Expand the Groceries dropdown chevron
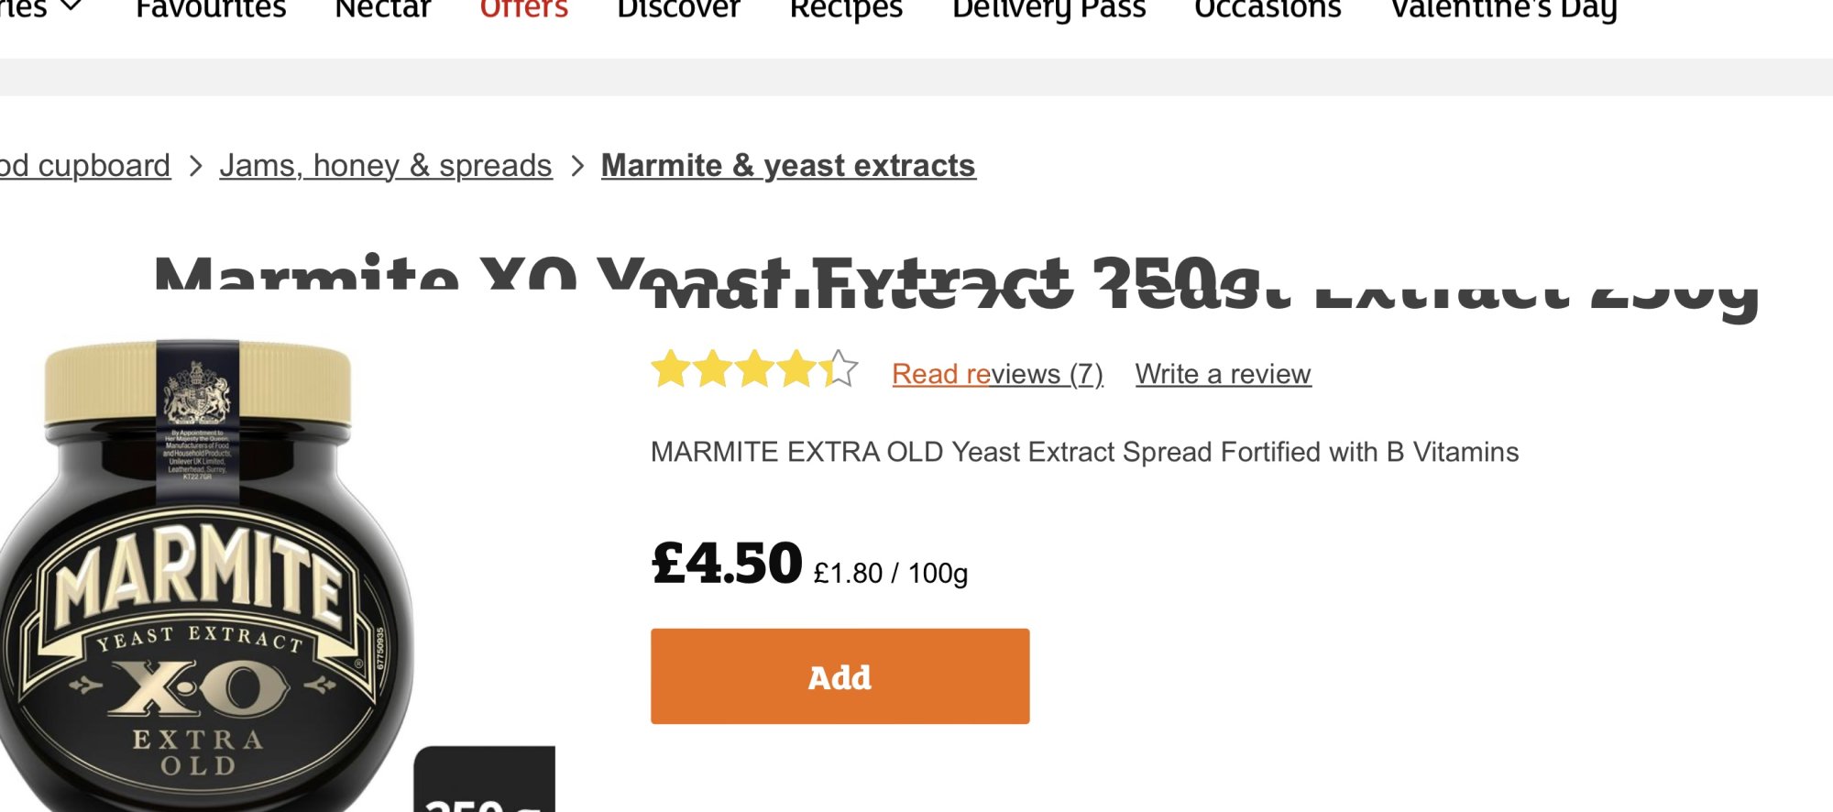The height and width of the screenshot is (812, 1833). pos(71,7)
